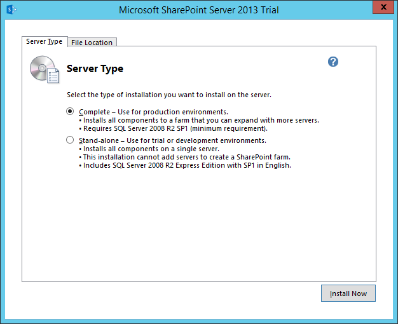Click the 'Stand-alone – Use for trial' label
The image size is (398, 324).
click(172, 140)
